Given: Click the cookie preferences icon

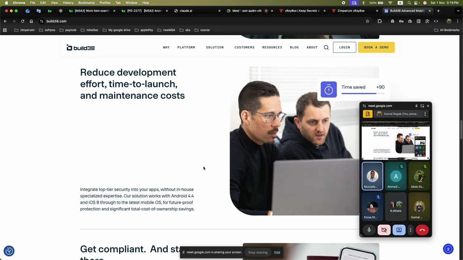Looking at the screenshot, I should (x=9, y=251).
